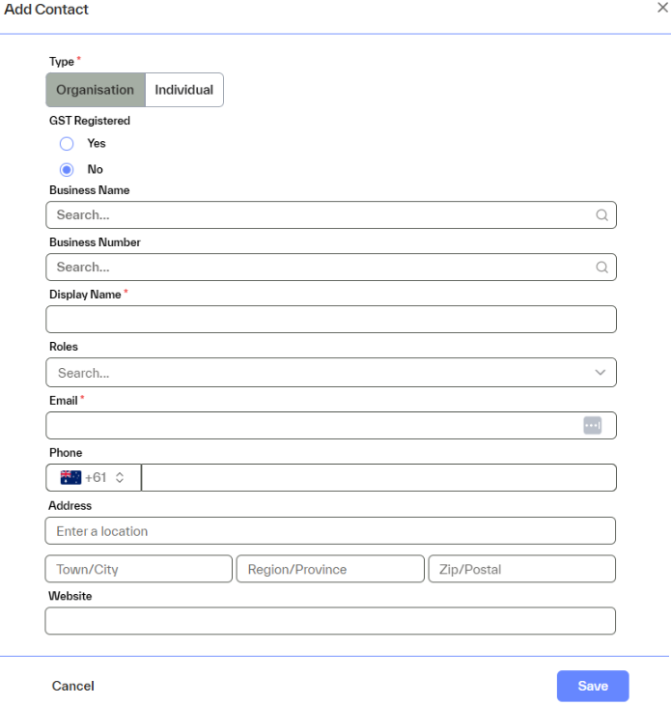The width and height of the screenshot is (671, 706).
Task: Switch contact type to Individual
Action: [x=183, y=90]
